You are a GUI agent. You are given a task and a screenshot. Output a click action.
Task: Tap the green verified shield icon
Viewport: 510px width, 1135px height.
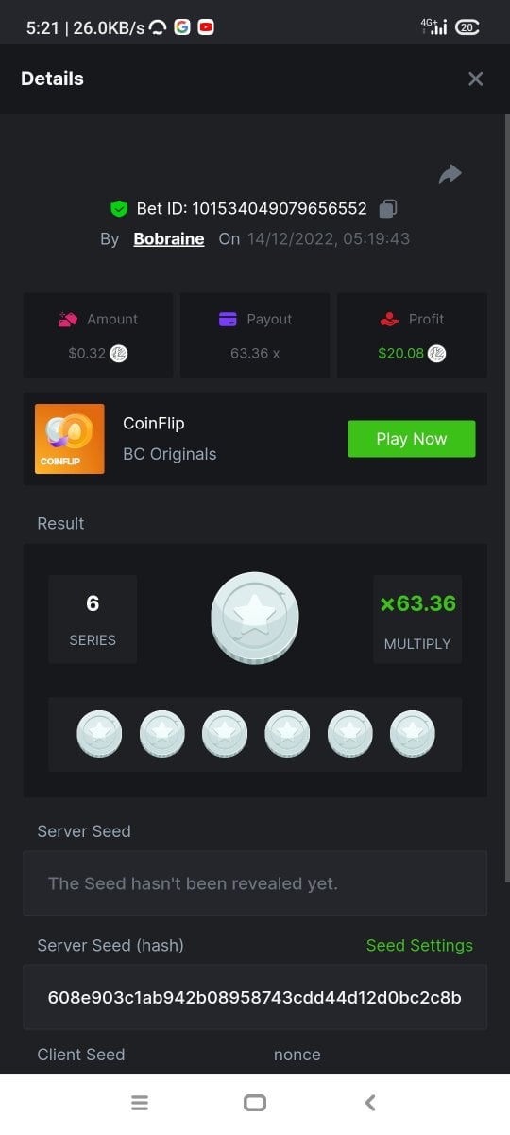click(119, 209)
